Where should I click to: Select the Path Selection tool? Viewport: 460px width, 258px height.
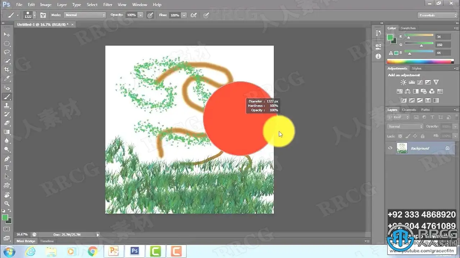pyautogui.click(x=6, y=177)
